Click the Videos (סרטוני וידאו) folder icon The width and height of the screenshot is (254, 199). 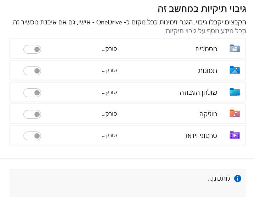click(235, 135)
